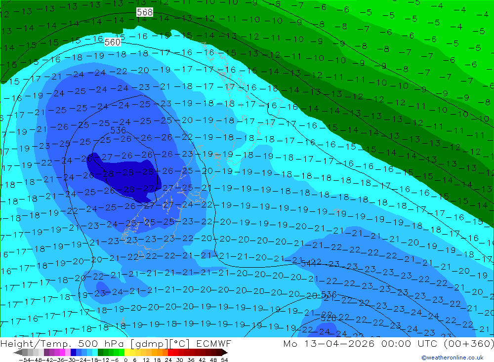Click the 54 legend value
The width and height of the screenshot is (494, 362).
click(224, 360)
